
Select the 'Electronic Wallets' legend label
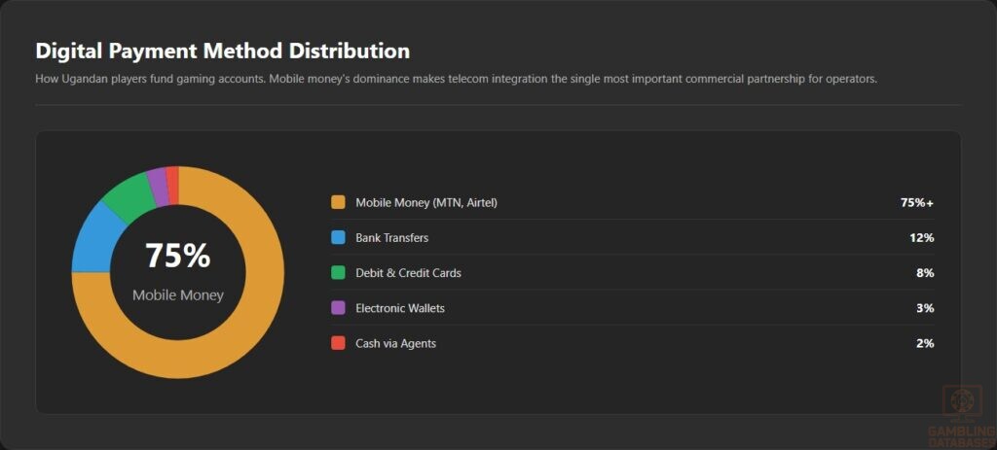pyautogui.click(x=400, y=308)
